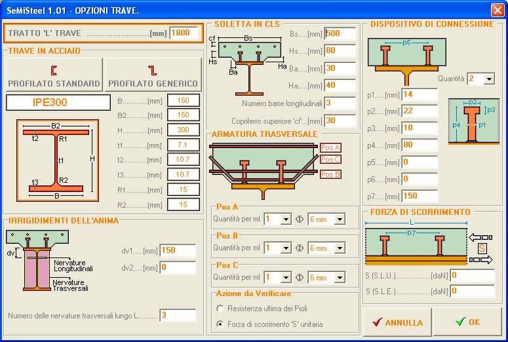508x342 pixels.
Task: Select Resistenza ultima dei Pioli option
Action: tap(221, 309)
